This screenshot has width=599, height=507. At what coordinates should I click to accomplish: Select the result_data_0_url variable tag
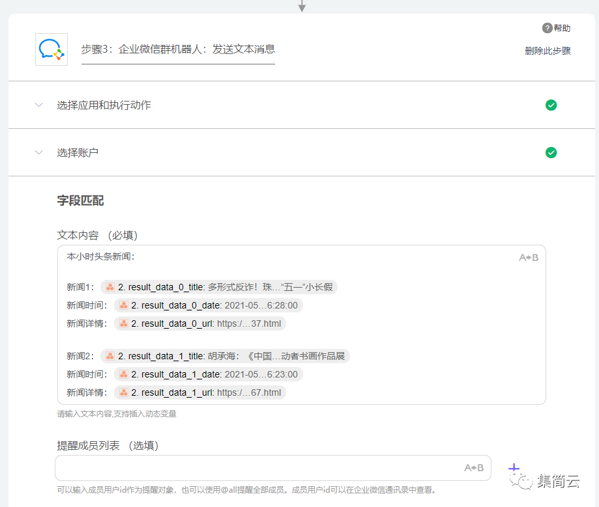coord(200,324)
